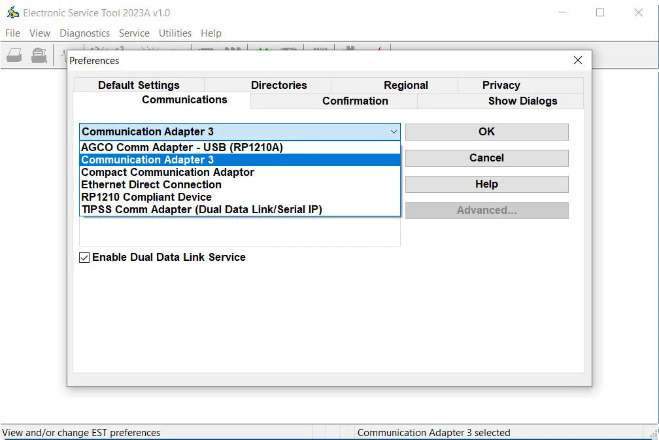Screen dimensions: 659x440
Task: Select highlighted Communication Adapter 3 list entry
Action: [x=147, y=160]
